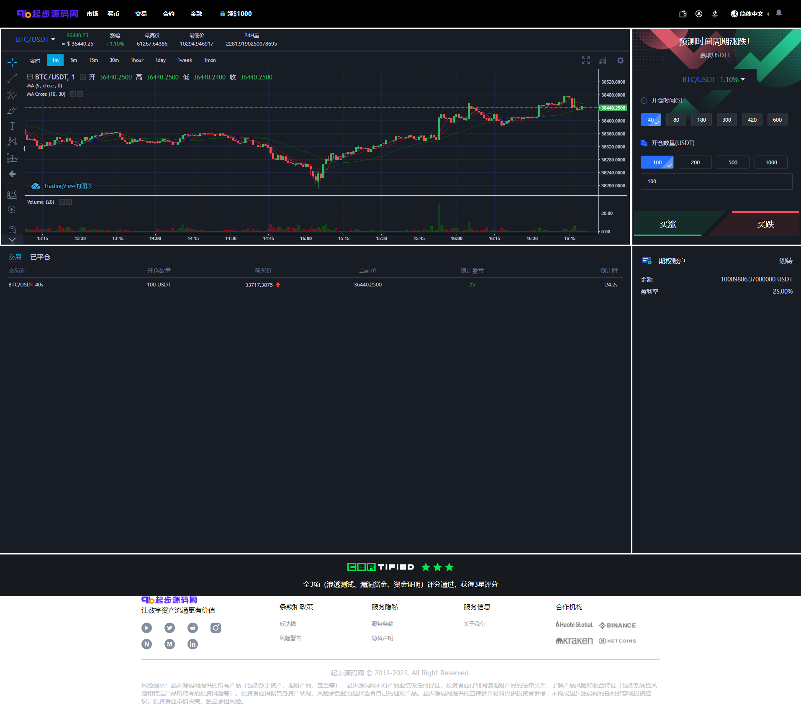The height and width of the screenshot is (705, 801).
Task: Collapse the BTC/USDT chart legend
Action: (x=30, y=77)
